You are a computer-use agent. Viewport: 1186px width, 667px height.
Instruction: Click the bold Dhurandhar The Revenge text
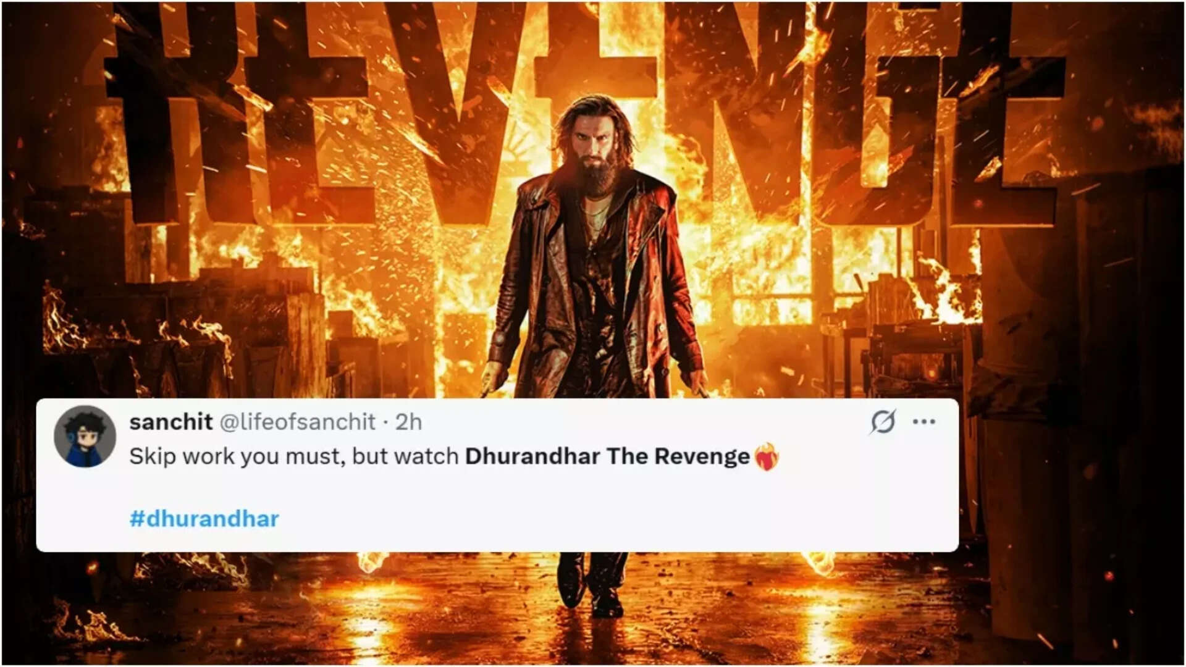[x=607, y=456]
